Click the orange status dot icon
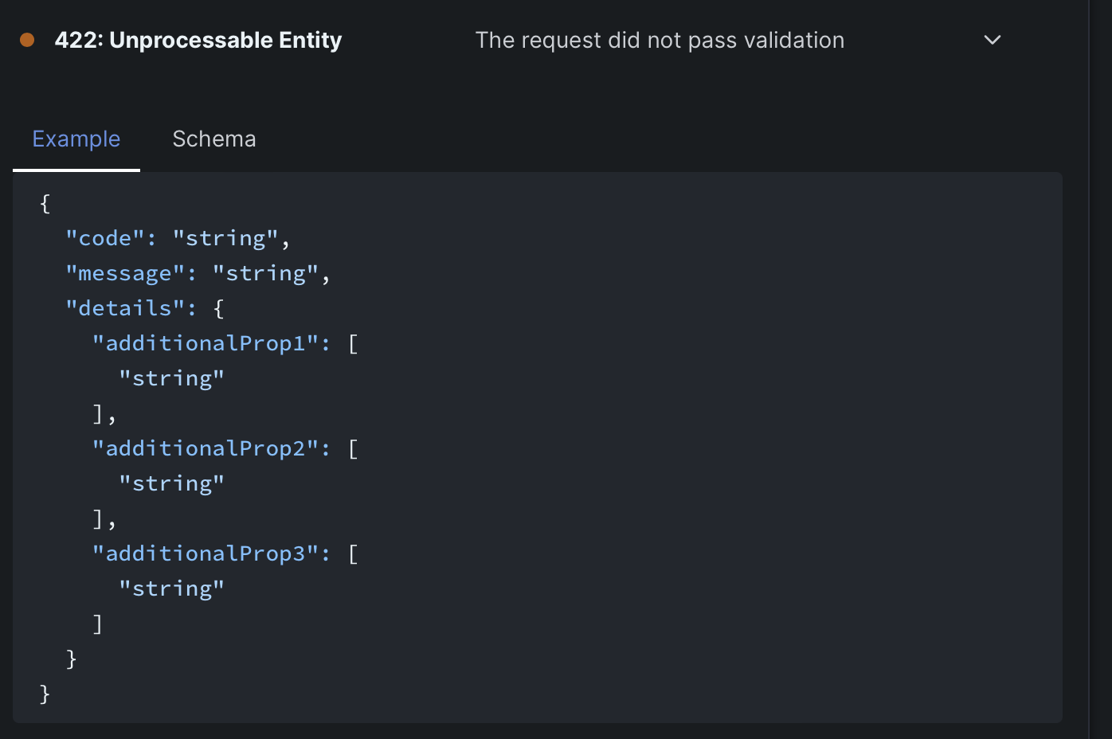The width and height of the screenshot is (1112, 739). [27, 40]
